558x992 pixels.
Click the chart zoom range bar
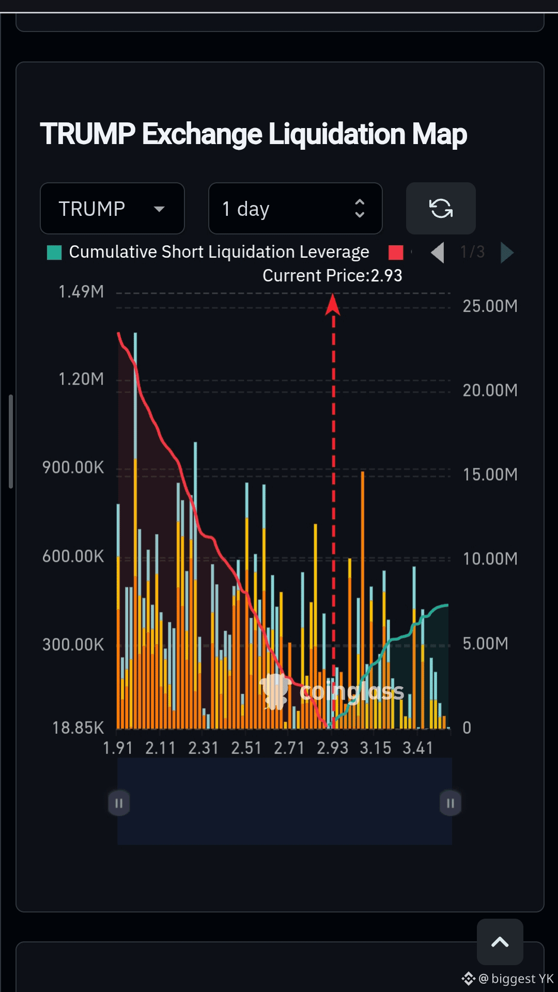tap(285, 801)
